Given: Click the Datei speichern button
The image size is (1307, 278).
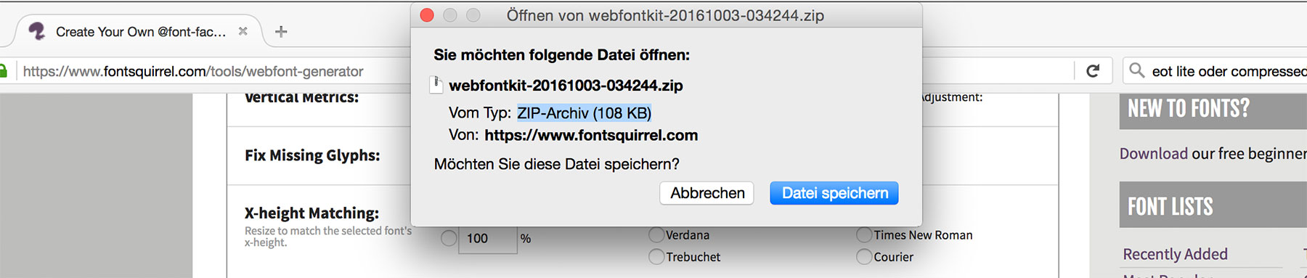Looking at the screenshot, I should (834, 193).
